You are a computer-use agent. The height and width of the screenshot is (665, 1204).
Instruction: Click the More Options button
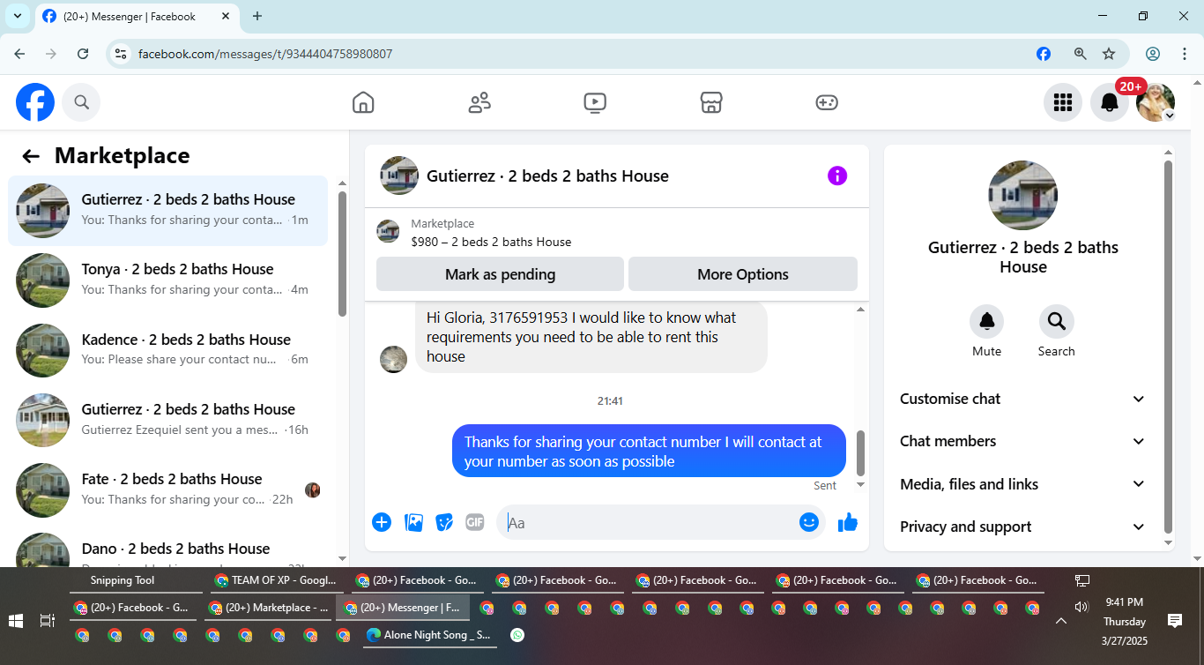743,274
